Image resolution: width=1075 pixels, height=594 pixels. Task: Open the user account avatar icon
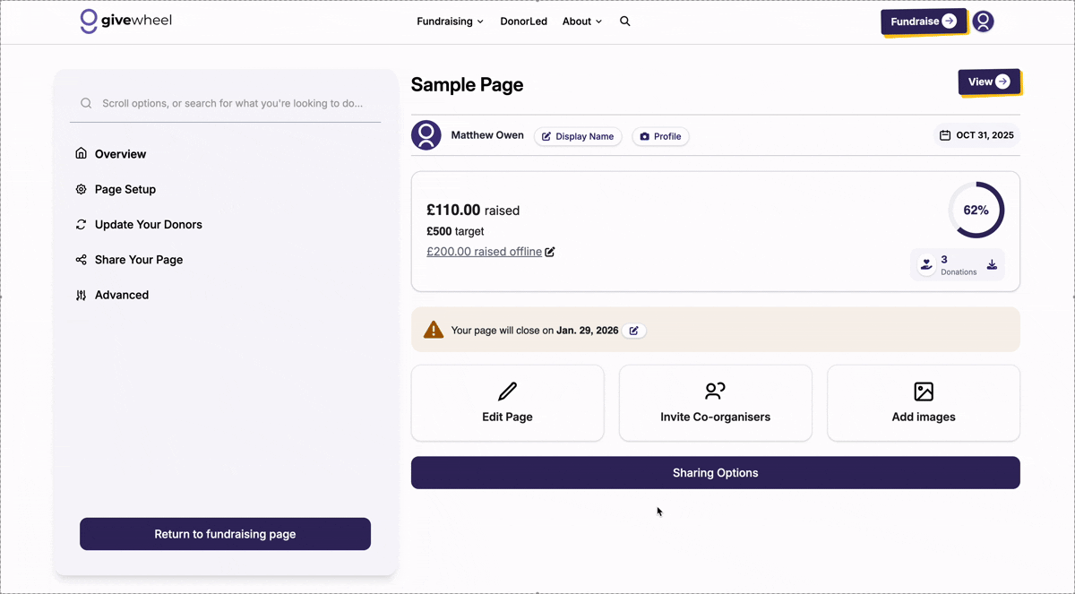click(x=983, y=22)
